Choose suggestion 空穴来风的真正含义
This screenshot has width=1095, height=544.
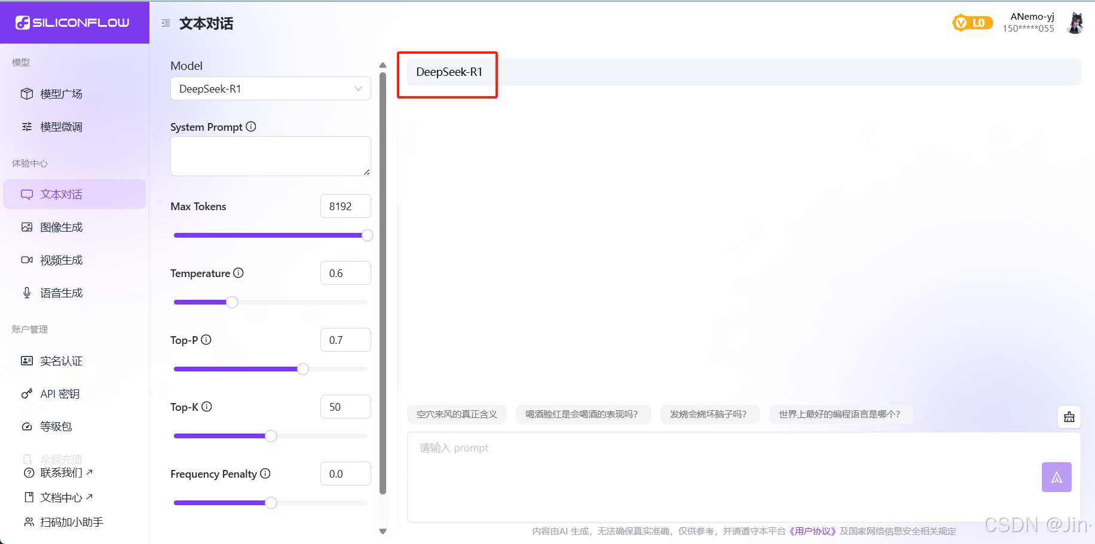coord(457,414)
